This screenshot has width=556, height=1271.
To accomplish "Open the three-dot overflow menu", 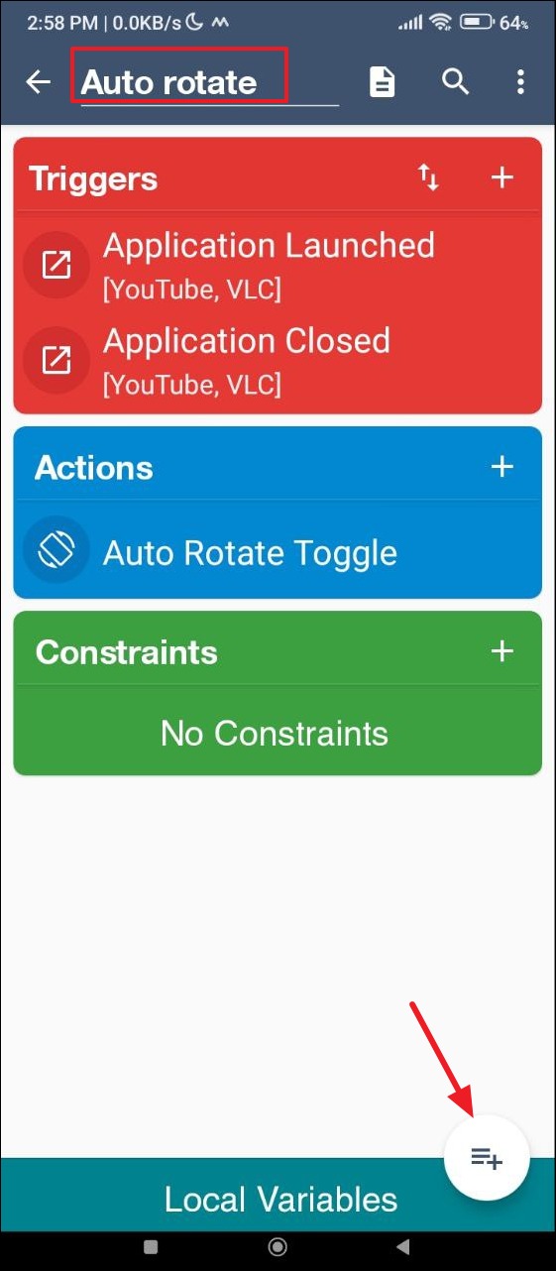I will click(x=520, y=81).
